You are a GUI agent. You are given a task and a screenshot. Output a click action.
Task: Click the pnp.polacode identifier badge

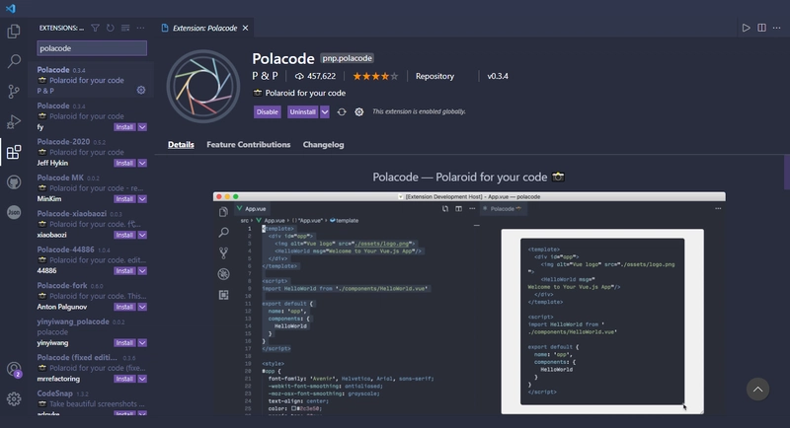[x=348, y=58]
